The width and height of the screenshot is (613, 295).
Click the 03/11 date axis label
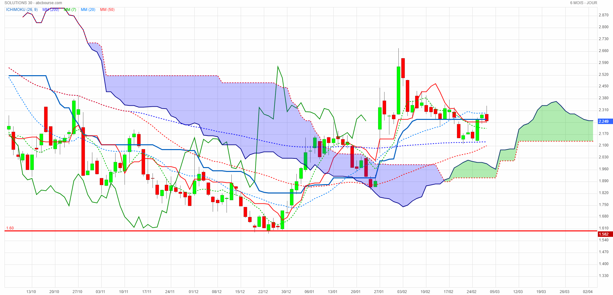pos(101,292)
